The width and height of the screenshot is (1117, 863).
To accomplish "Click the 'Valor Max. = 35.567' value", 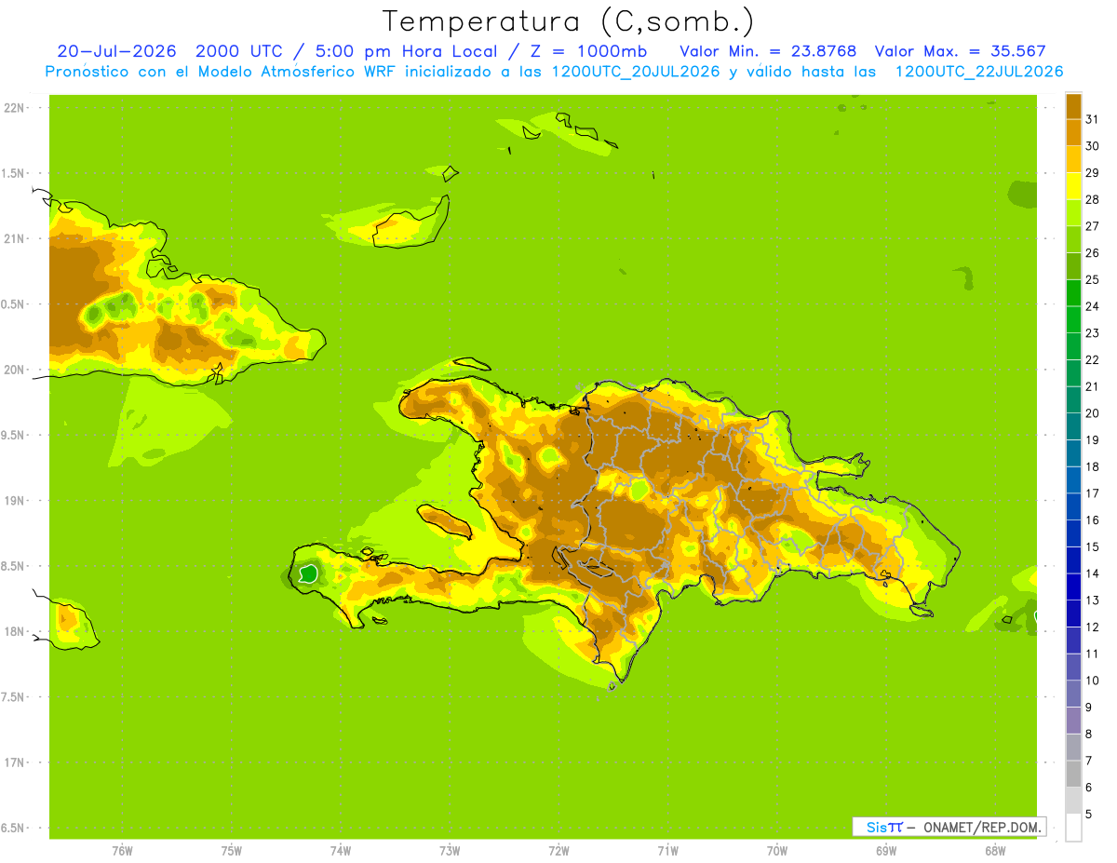I will click(961, 51).
